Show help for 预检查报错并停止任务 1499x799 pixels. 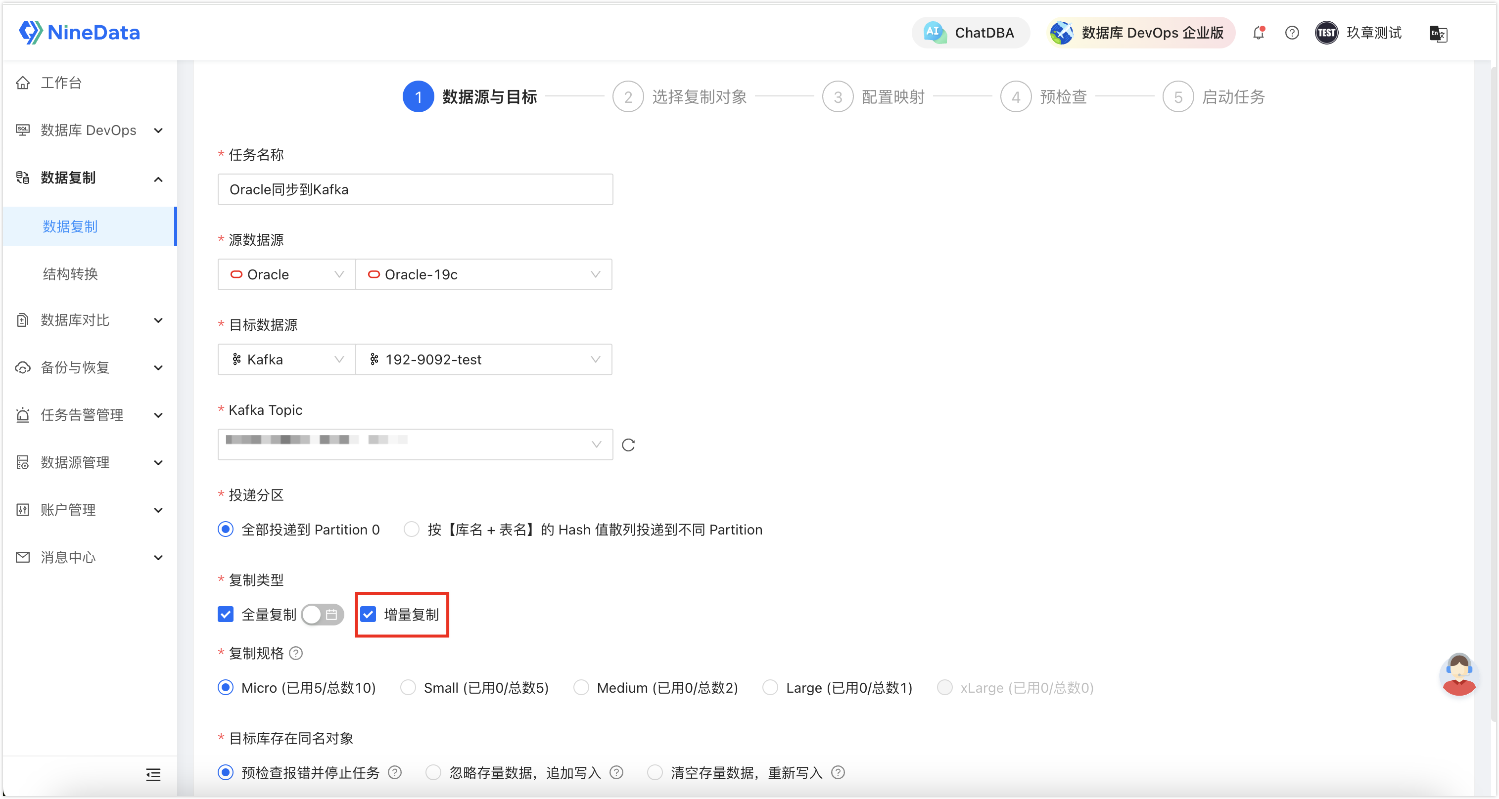[394, 772]
